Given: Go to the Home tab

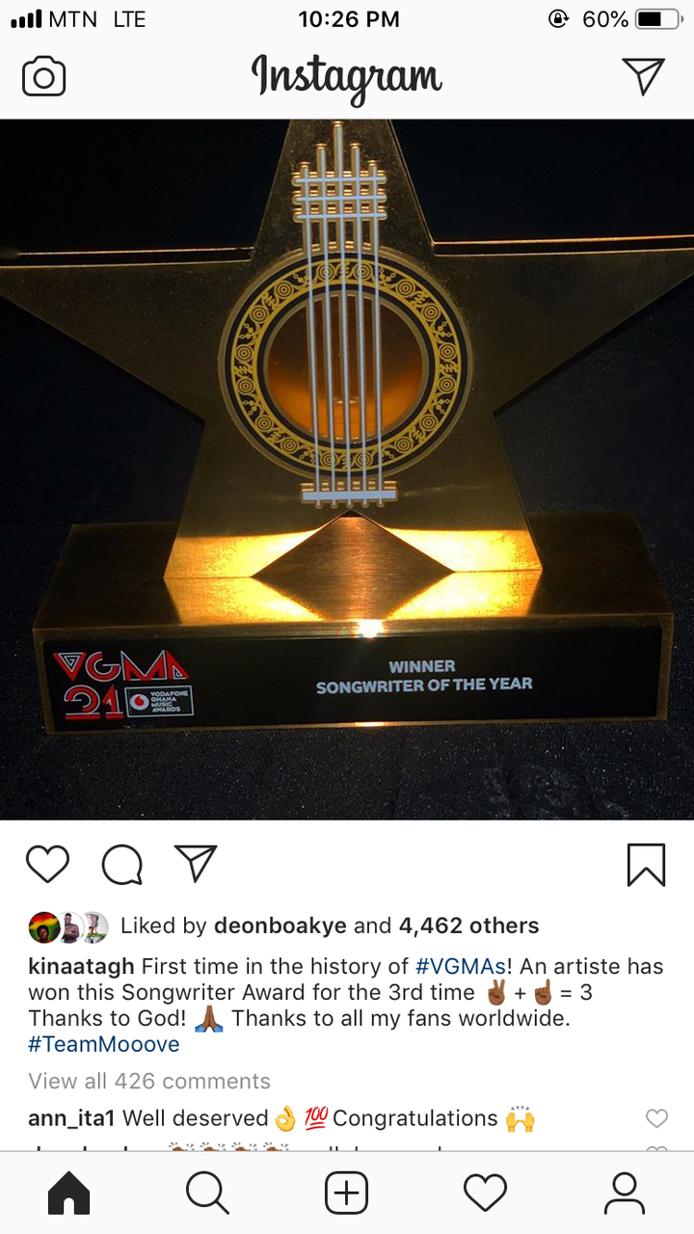Looking at the screenshot, I should click(x=68, y=1194).
